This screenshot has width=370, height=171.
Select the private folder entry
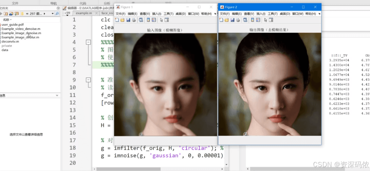click(7, 46)
